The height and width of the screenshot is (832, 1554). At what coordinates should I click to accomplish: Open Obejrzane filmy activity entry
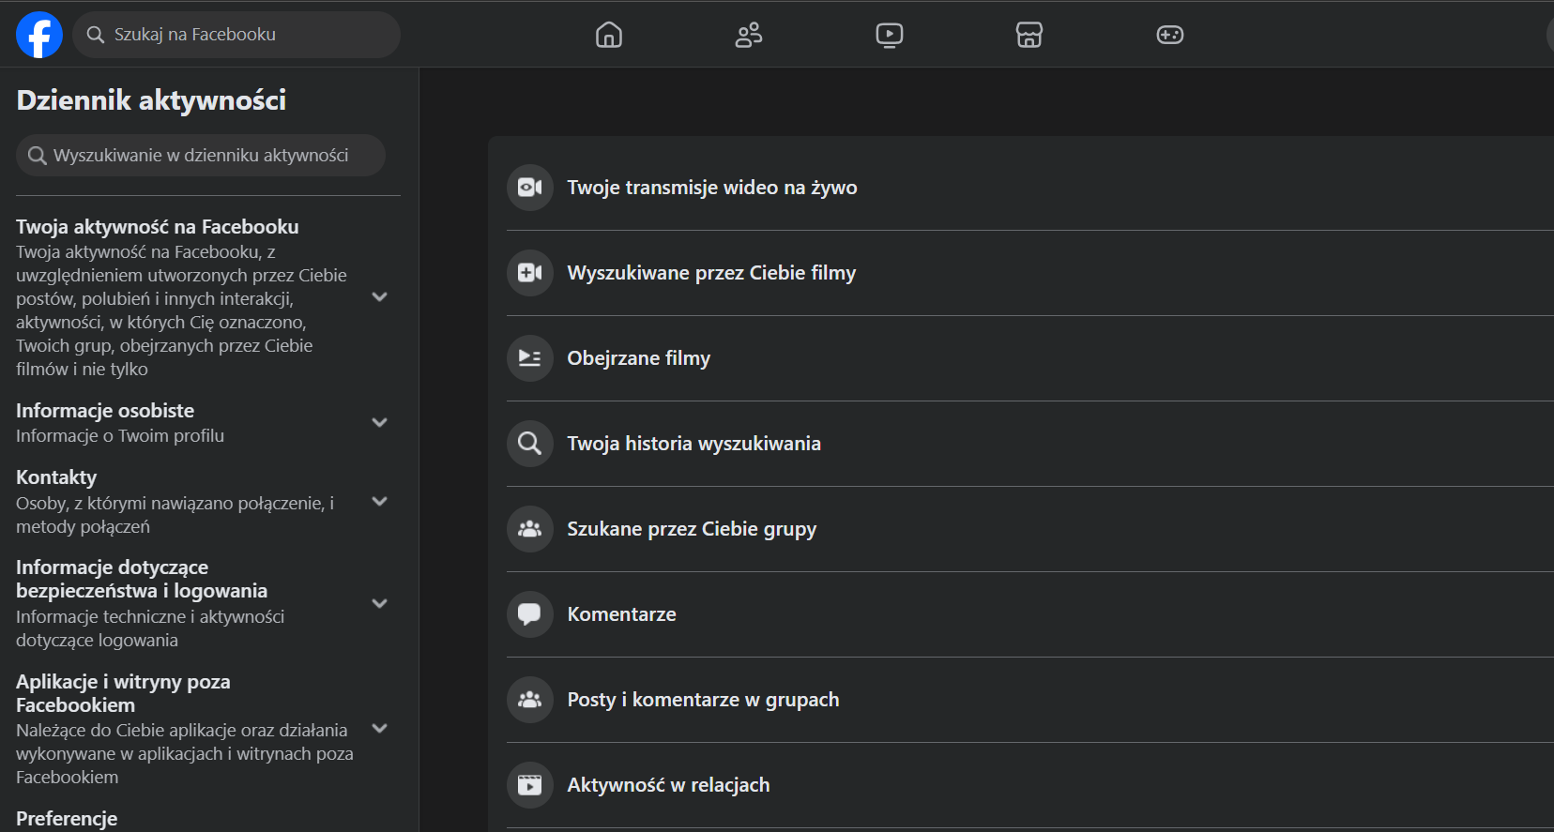point(1030,358)
